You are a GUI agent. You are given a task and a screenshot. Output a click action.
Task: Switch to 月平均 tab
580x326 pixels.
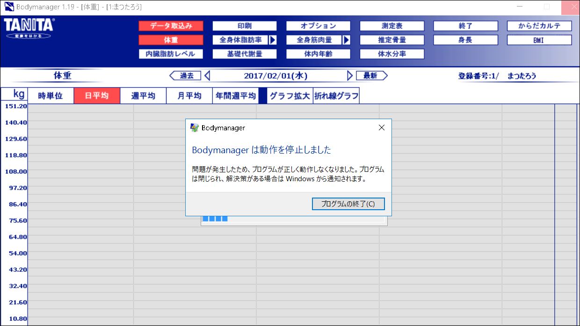189,96
